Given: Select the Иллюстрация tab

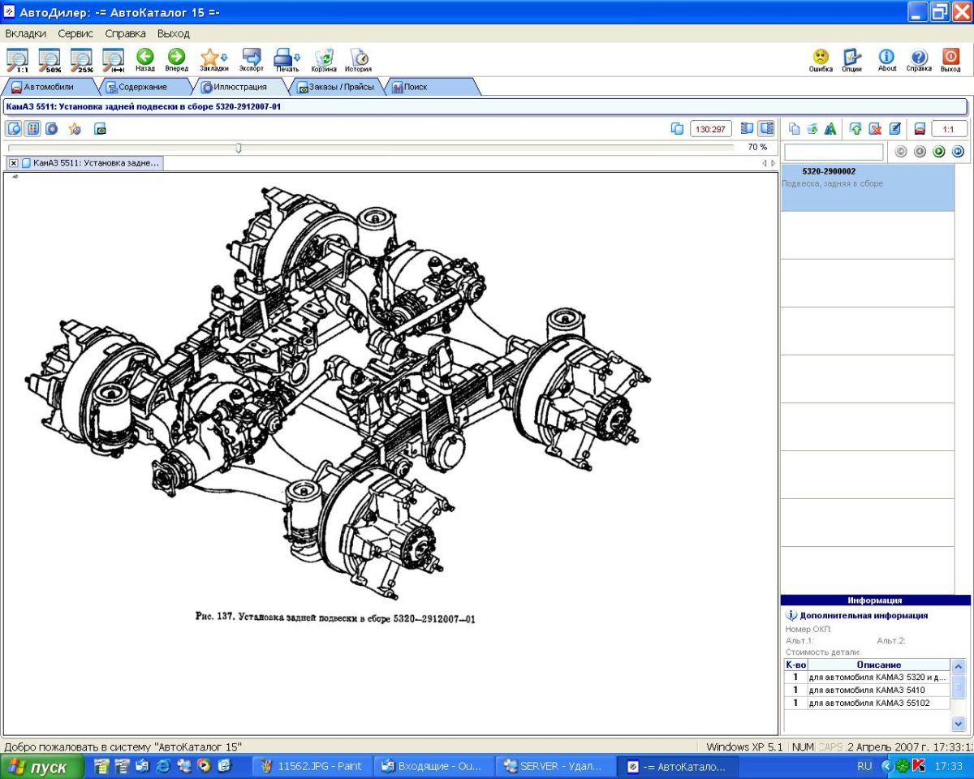Looking at the screenshot, I should click(x=240, y=87).
